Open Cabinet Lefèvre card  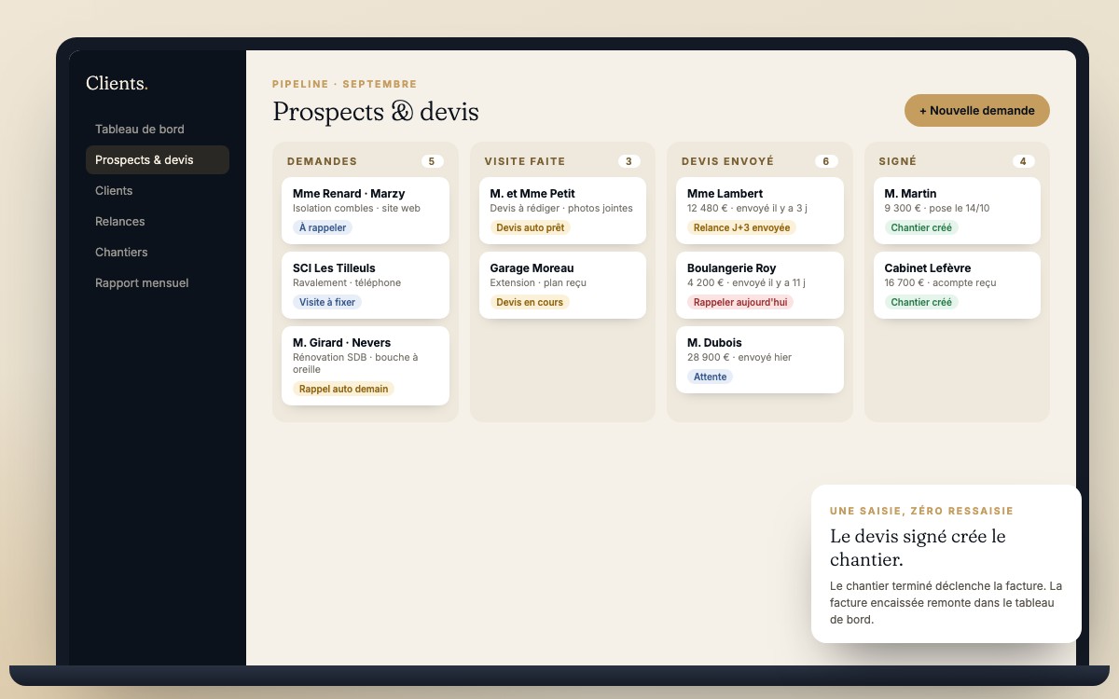click(x=957, y=285)
